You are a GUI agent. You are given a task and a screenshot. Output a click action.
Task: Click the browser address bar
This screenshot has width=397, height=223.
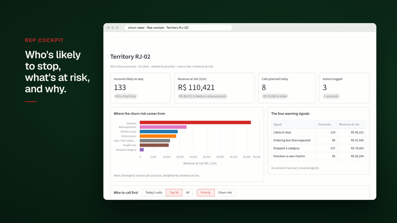click(178, 28)
